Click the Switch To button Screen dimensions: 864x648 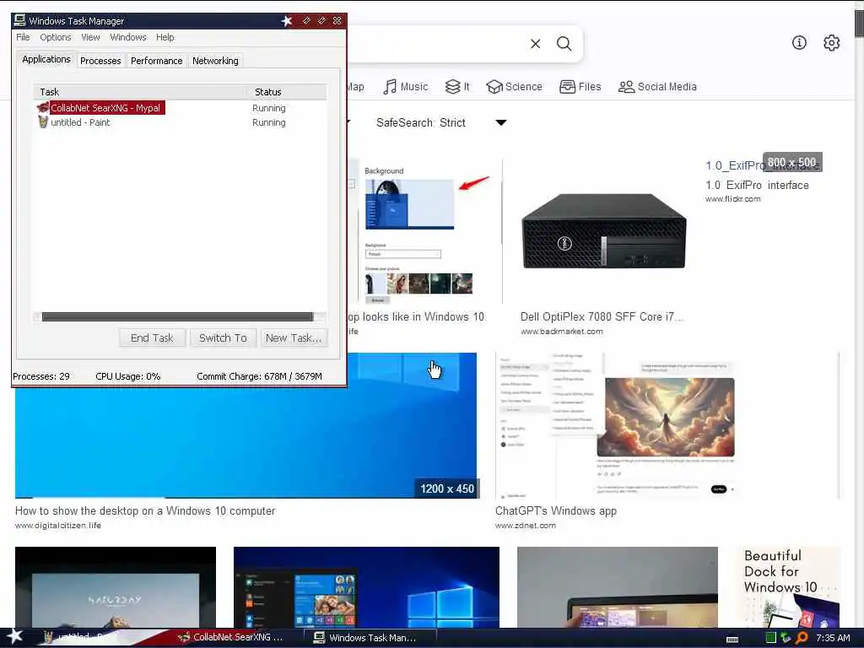(x=223, y=337)
